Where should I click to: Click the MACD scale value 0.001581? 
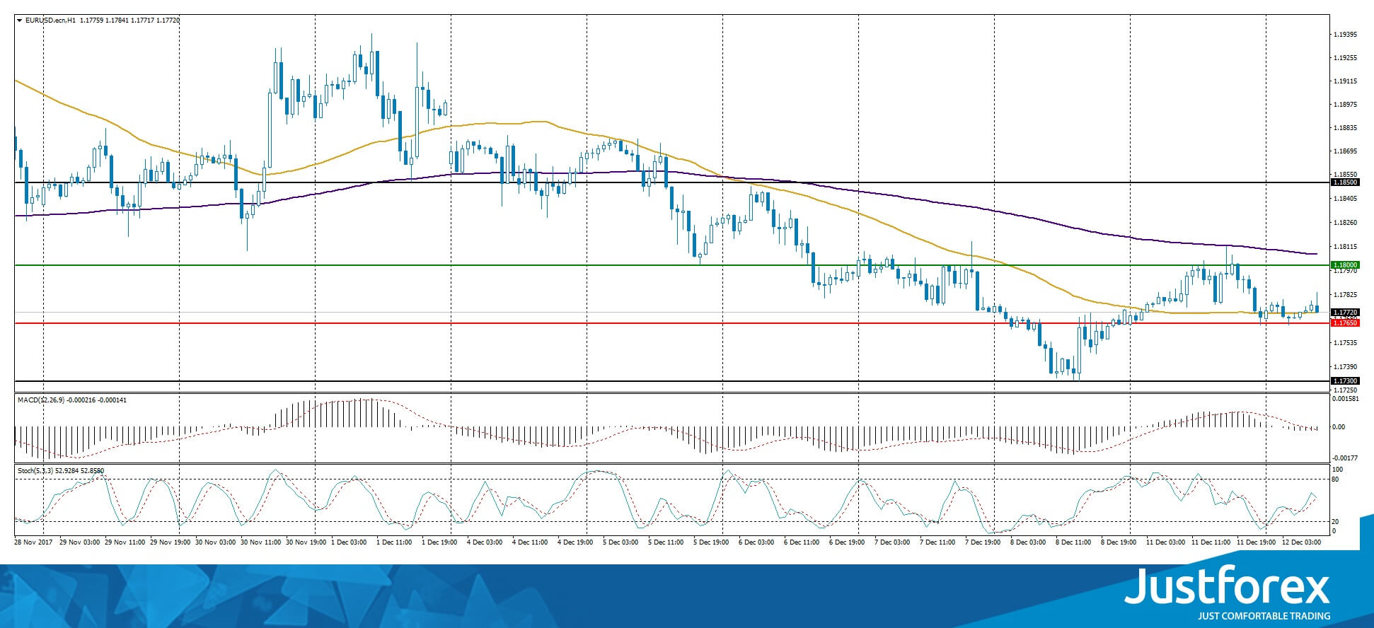tap(1345, 399)
